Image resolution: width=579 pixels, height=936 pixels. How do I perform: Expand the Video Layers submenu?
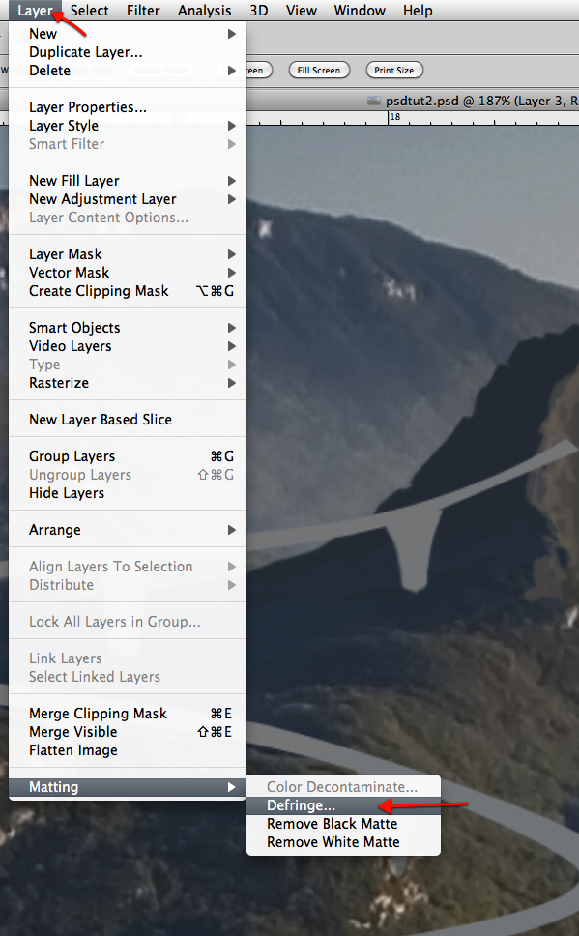[128, 346]
